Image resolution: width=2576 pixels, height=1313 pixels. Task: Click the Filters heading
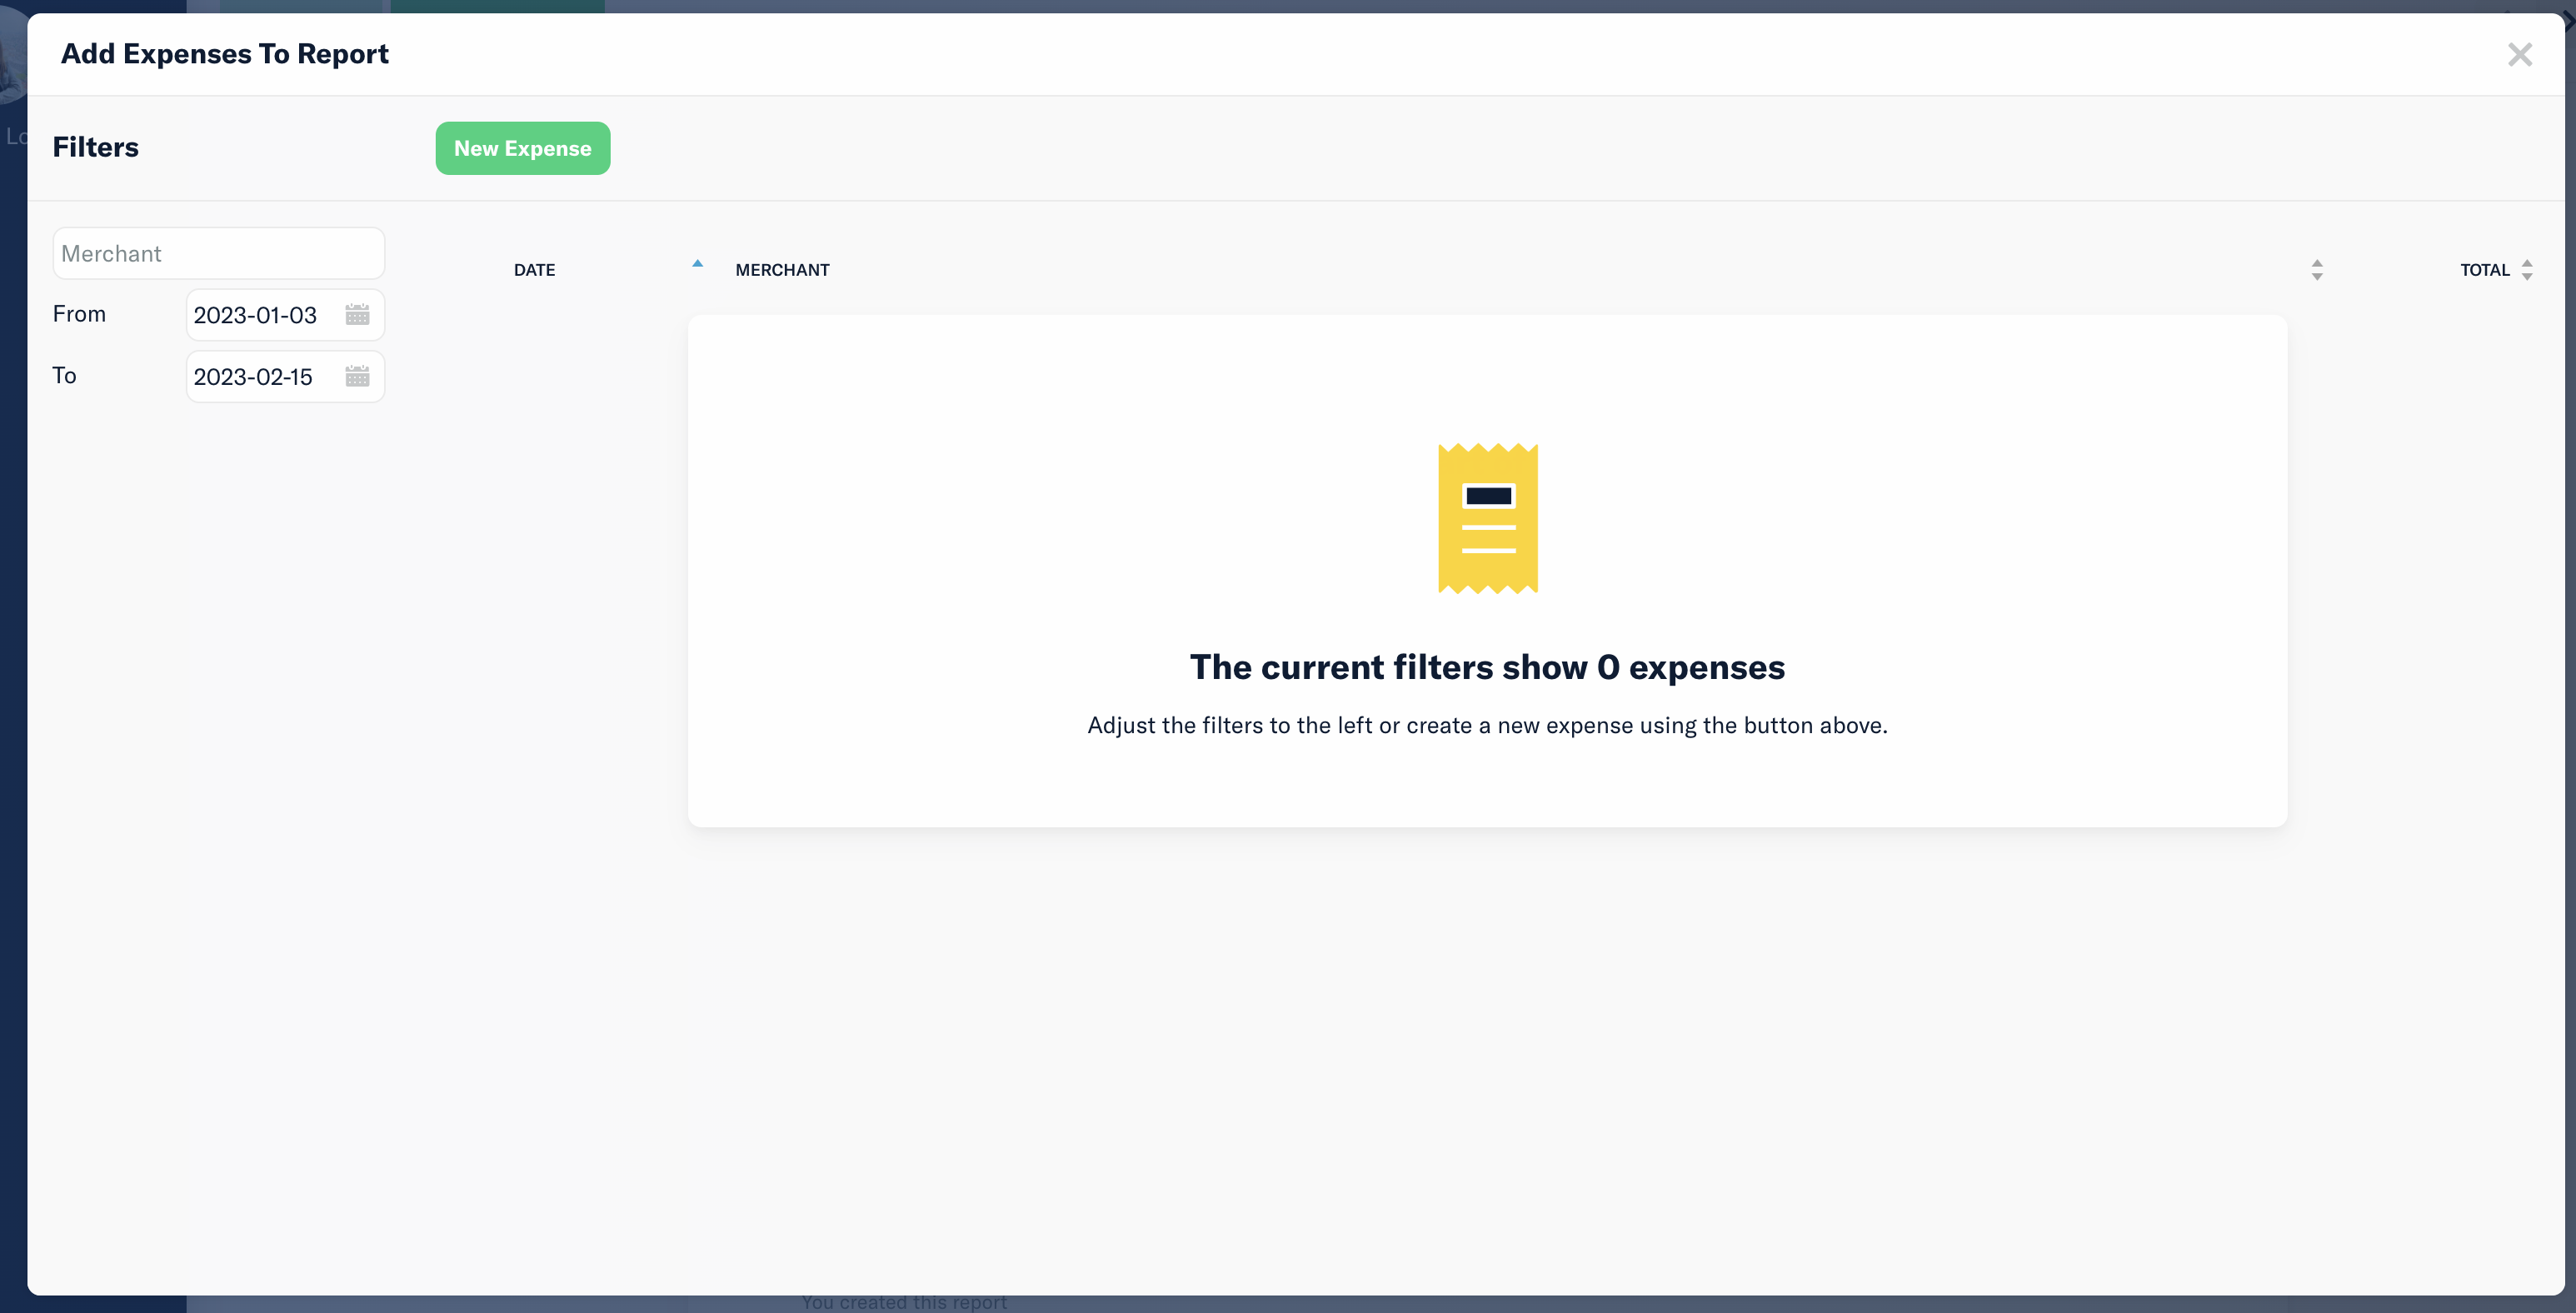click(x=96, y=147)
